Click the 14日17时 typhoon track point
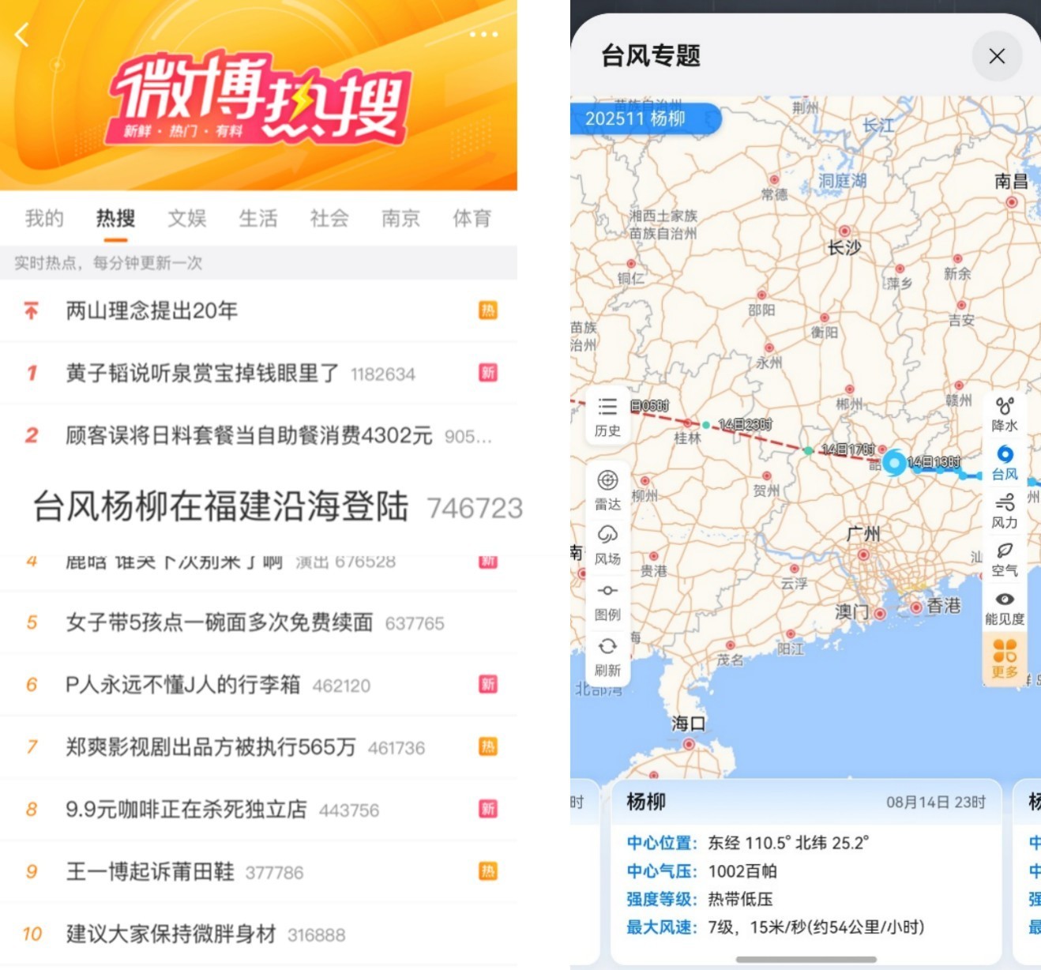Screen dimensions: 1041x970 coord(808,450)
